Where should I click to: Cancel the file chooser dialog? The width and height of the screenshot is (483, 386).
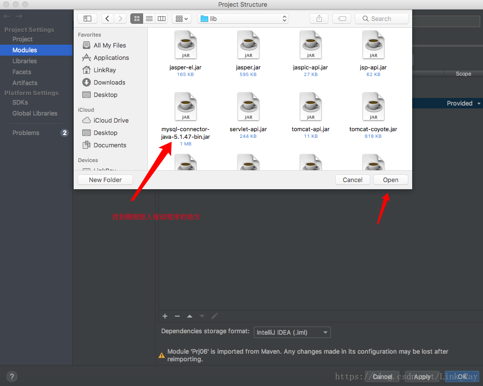(x=352, y=180)
